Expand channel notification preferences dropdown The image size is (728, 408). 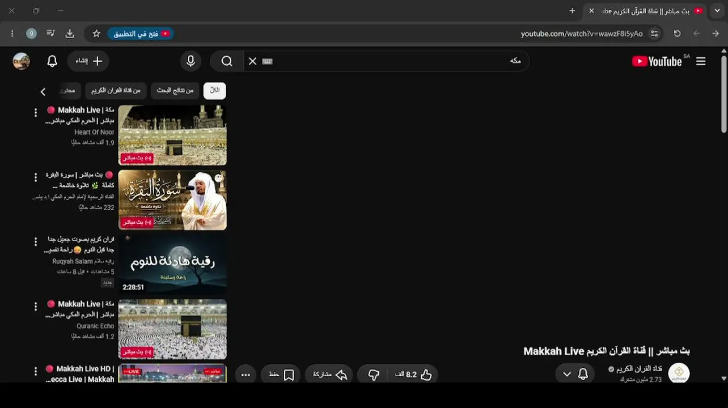567,374
